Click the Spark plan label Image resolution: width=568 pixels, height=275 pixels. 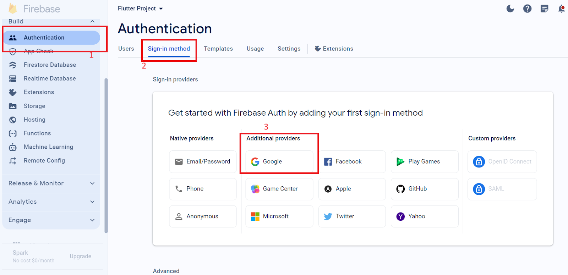coord(20,253)
